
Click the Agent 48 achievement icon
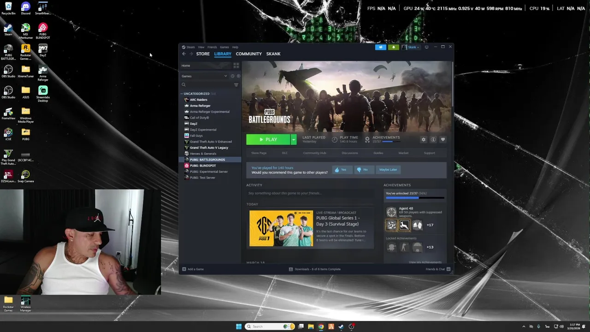click(391, 212)
